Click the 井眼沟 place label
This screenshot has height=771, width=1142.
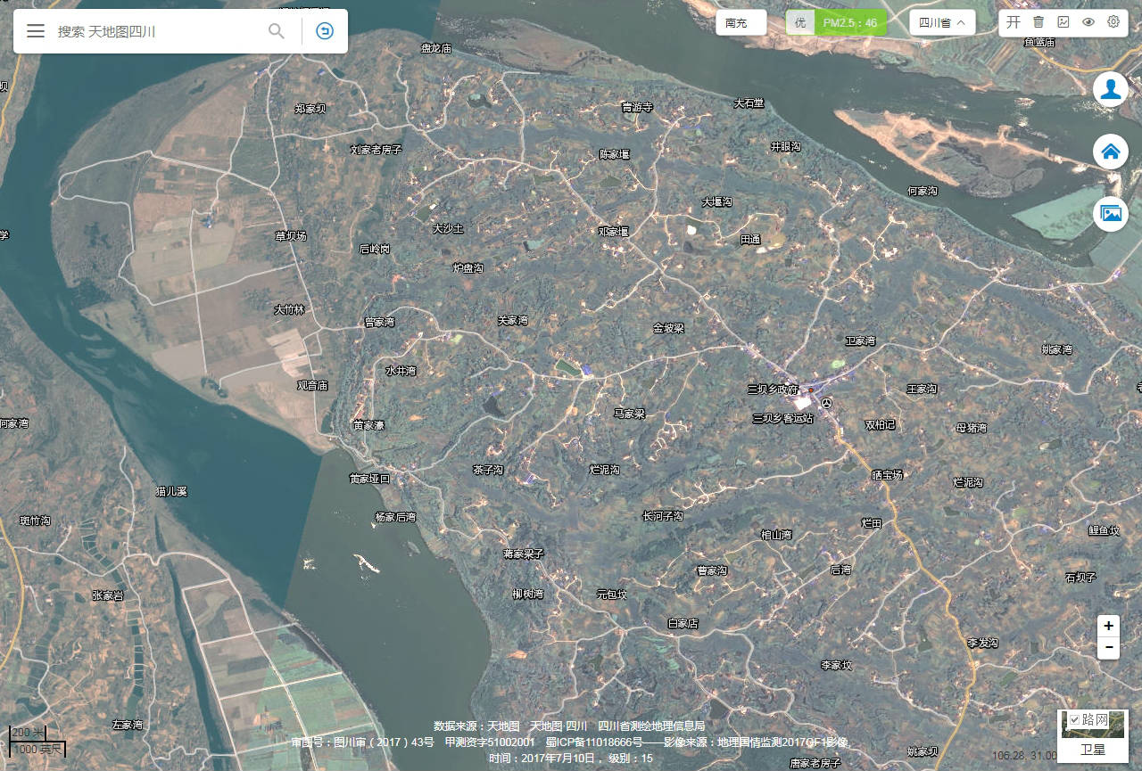pyautogui.click(x=786, y=146)
